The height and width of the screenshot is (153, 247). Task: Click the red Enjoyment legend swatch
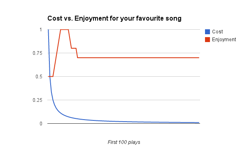(x=207, y=40)
